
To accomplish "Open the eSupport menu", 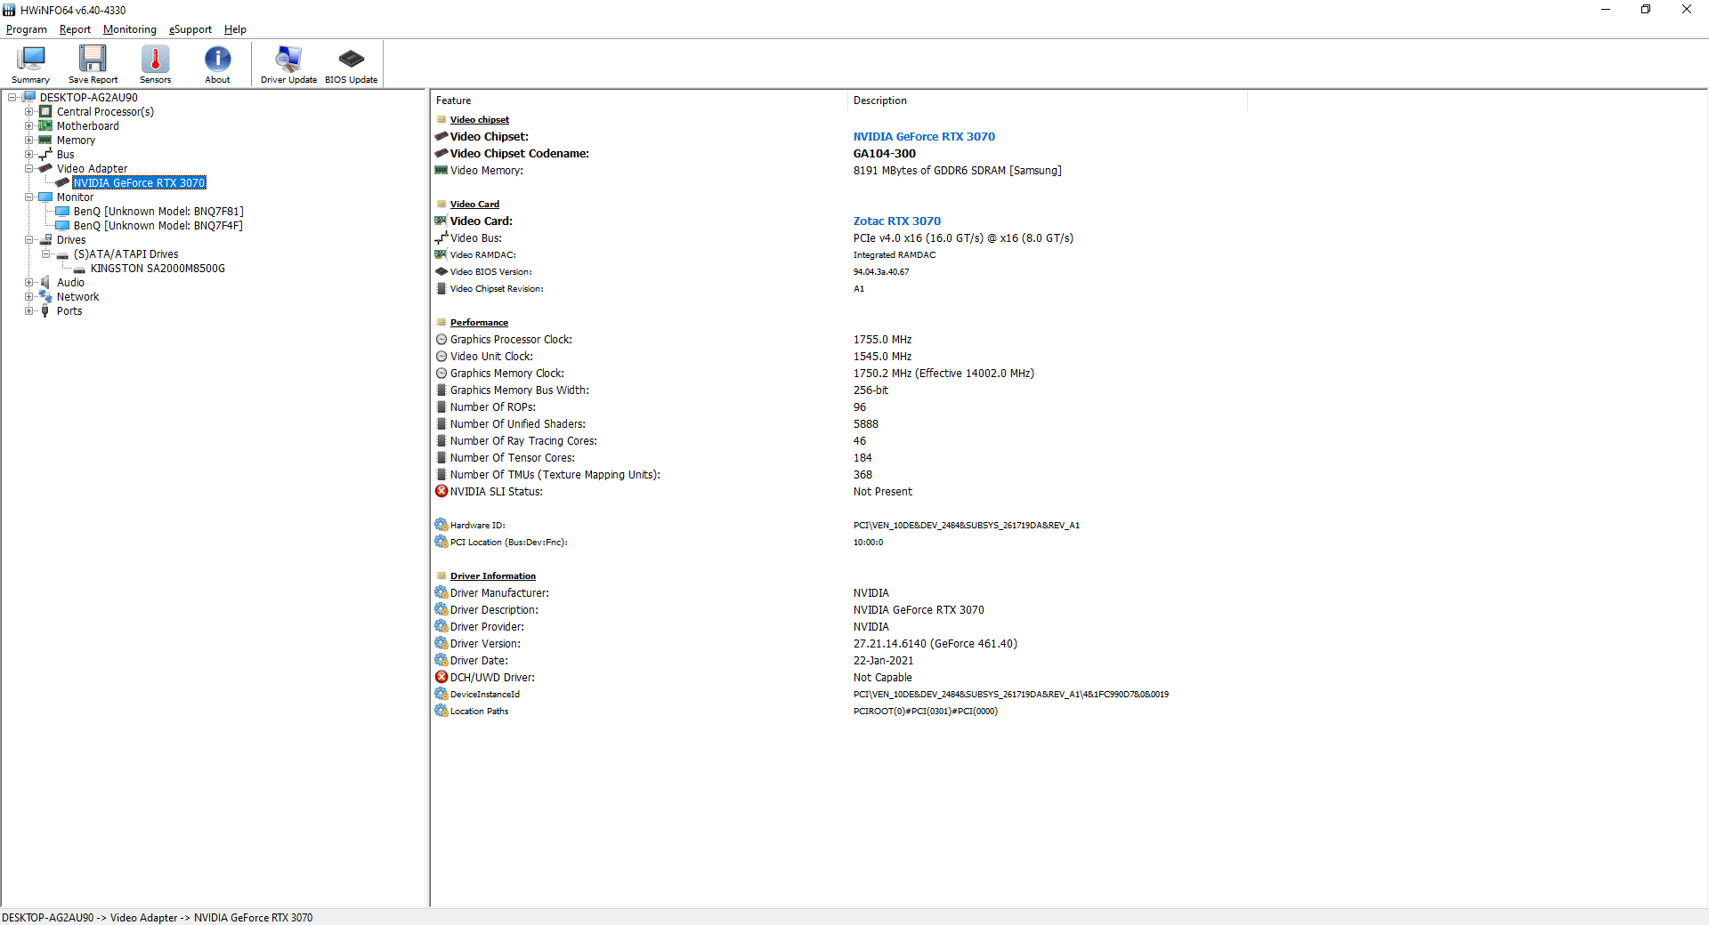I will tap(190, 29).
